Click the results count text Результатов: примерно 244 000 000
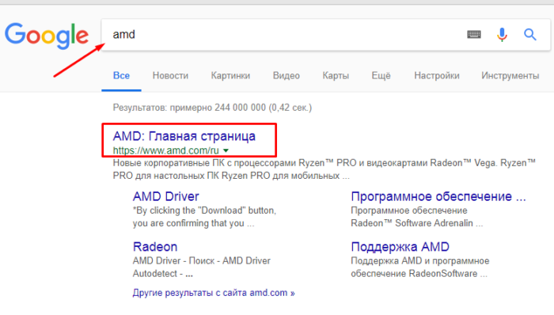Image resolution: width=554 pixels, height=315 pixels. pos(212,108)
